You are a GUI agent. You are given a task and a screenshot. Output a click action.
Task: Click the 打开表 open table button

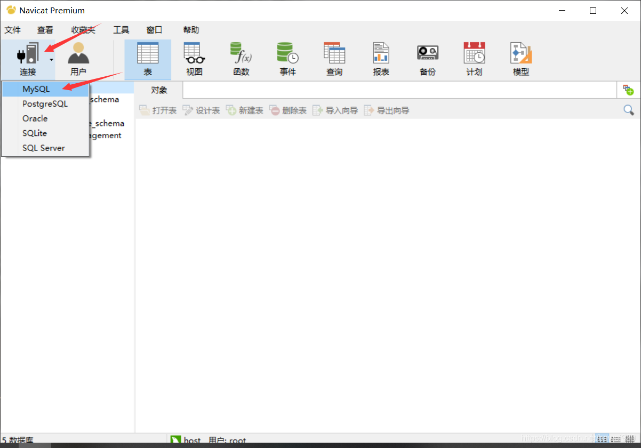[x=158, y=110]
